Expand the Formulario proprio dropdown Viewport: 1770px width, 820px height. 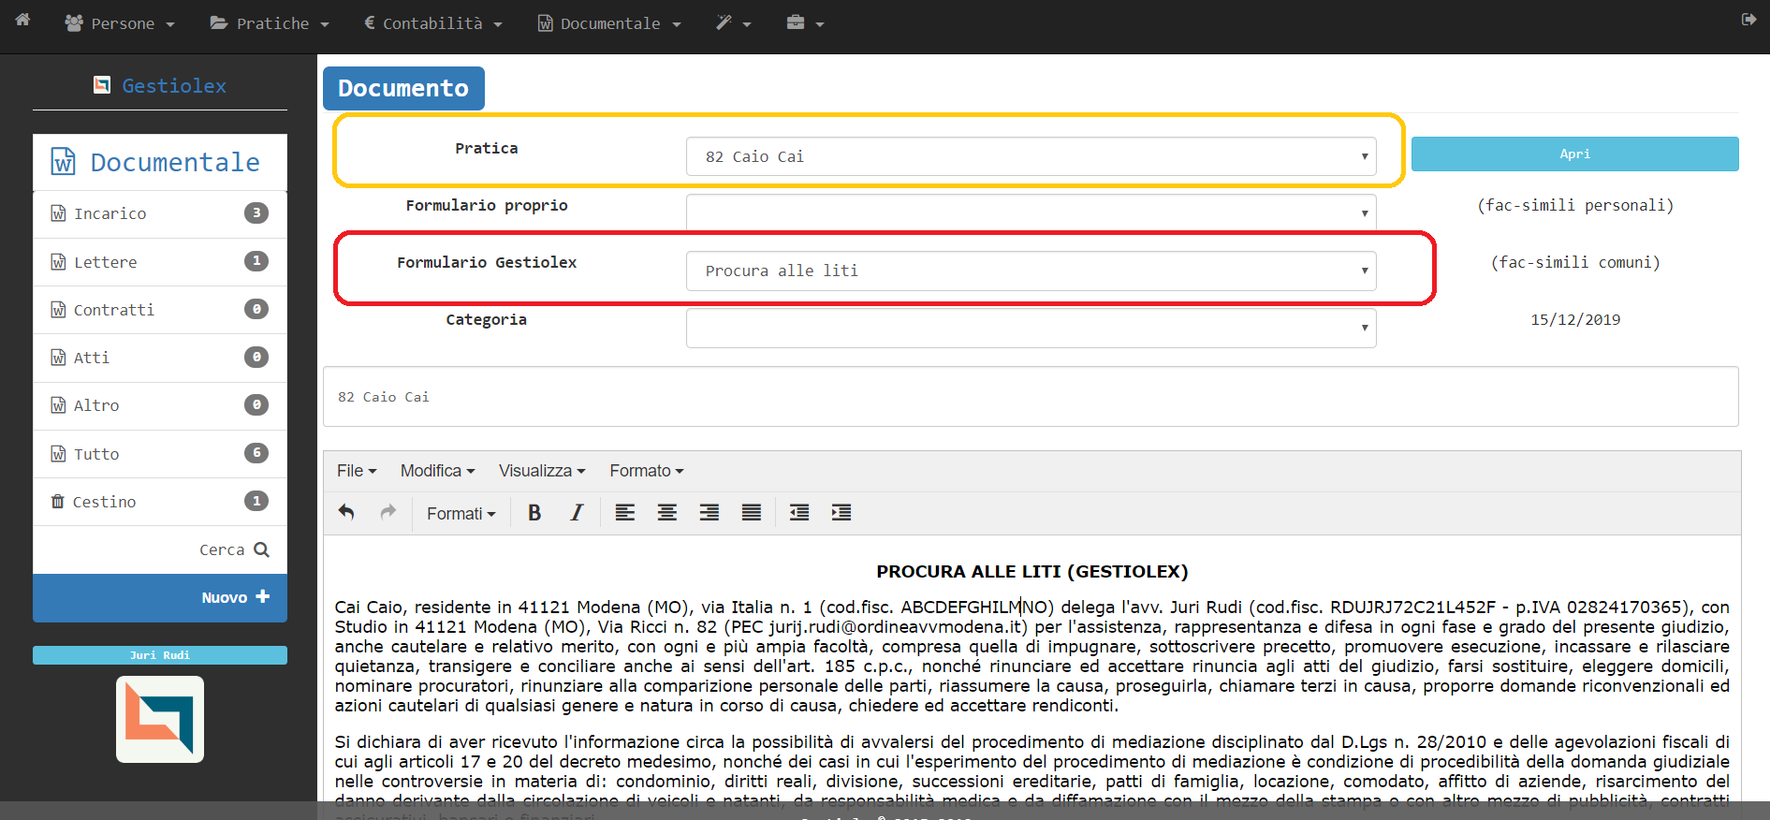point(1031,213)
